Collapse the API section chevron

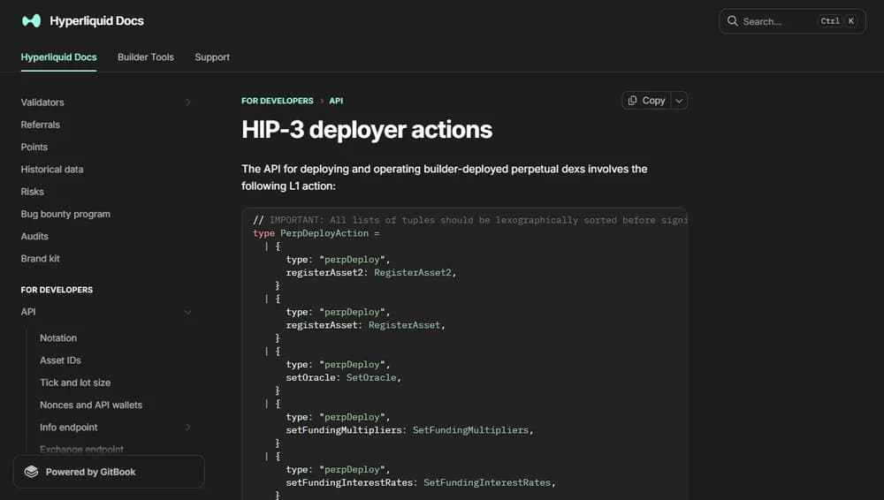(187, 312)
